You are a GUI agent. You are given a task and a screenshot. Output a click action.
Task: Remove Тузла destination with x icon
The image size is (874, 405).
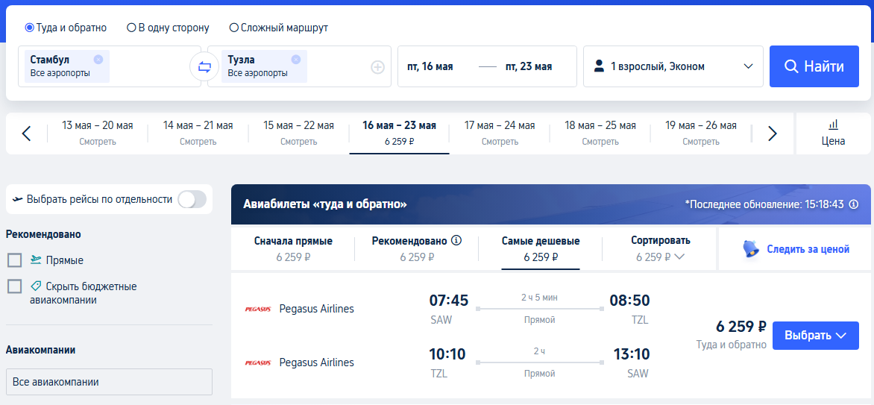(296, 60)
